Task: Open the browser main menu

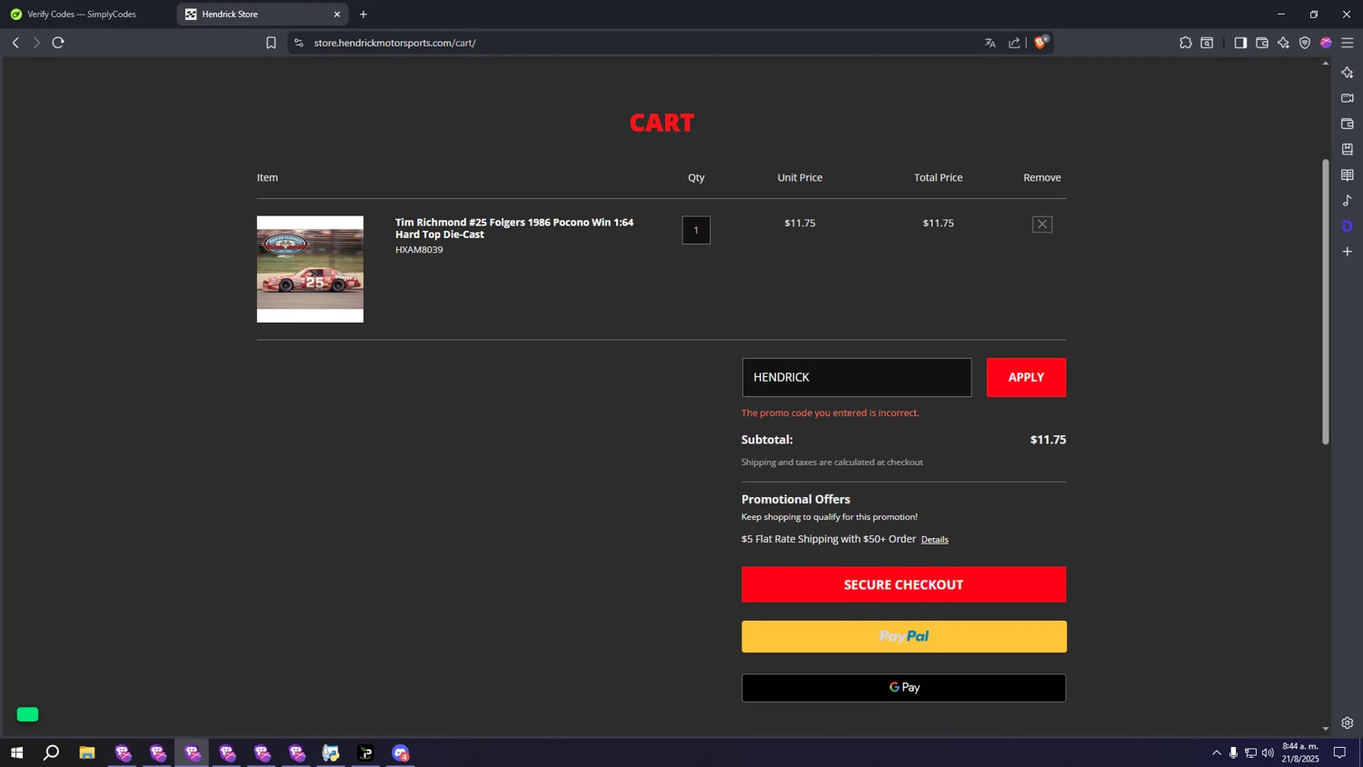Action: coord(1348,43)
